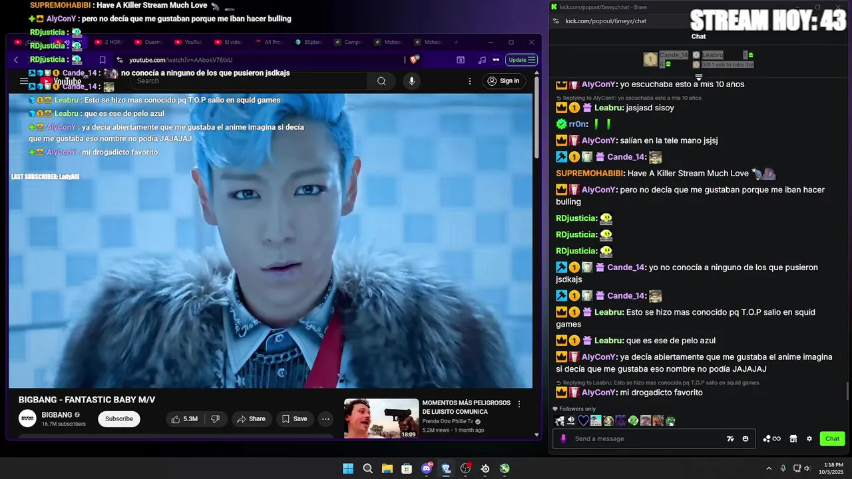
Task: Select the last Pepe frog emote
Action: 670,420
